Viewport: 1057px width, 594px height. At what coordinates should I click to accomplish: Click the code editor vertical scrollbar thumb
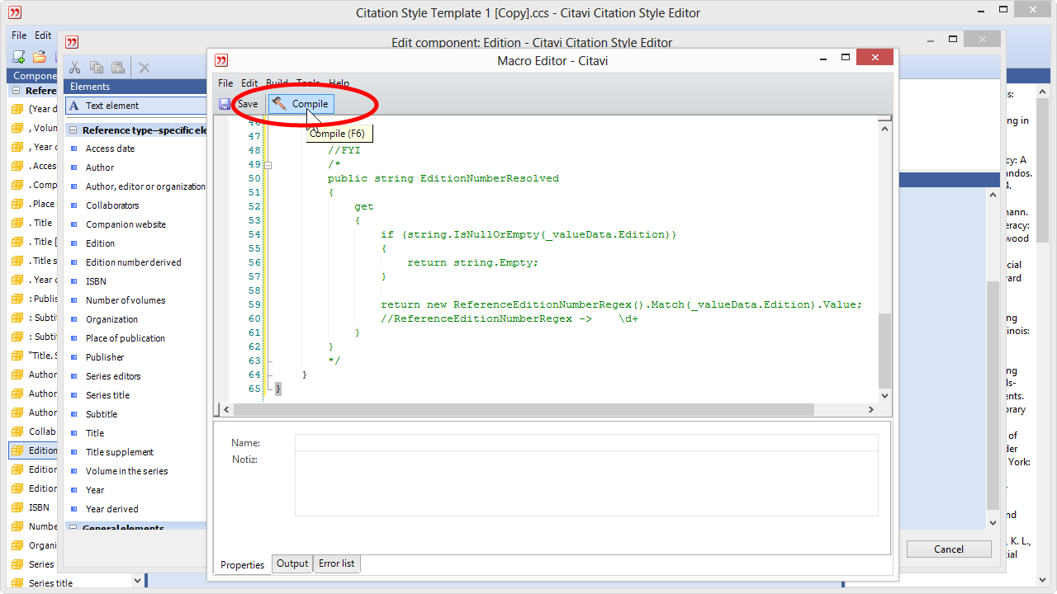click(x=884, y=350)
